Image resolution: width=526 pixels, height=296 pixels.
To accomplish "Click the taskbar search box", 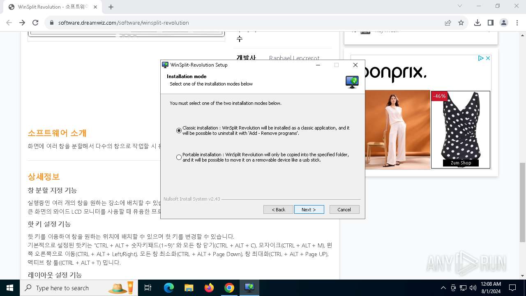I will (x=79, y=288).
